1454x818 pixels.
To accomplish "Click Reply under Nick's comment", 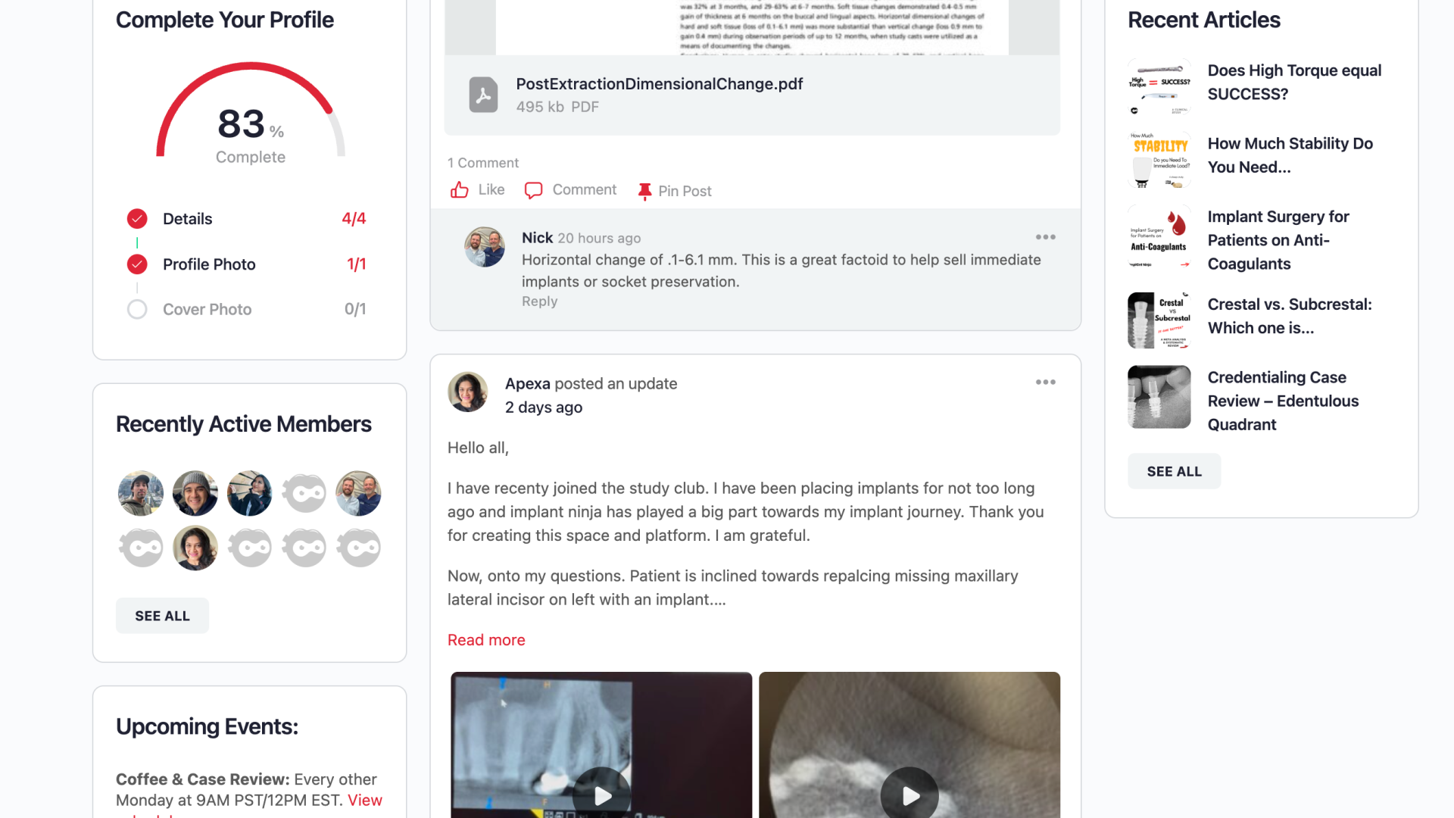I will [x=539, y=301].
